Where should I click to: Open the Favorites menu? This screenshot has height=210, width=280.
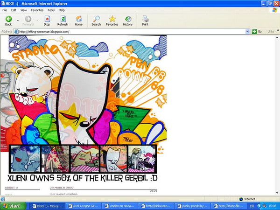click(x=37, y=10)
